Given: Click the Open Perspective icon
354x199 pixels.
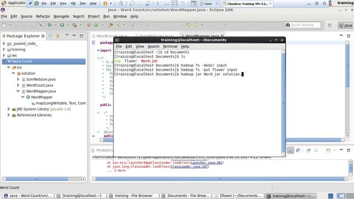Looking at the screenshot, I should point(330,25).
